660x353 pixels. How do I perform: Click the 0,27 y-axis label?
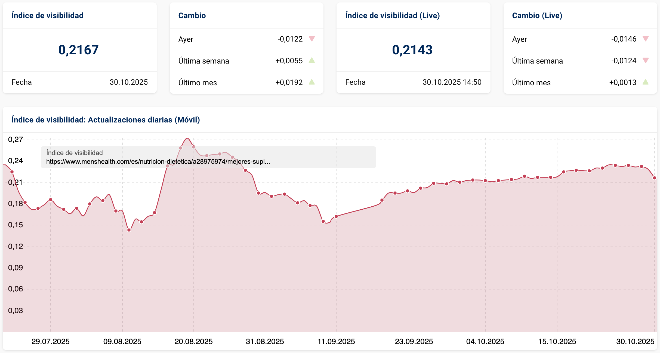tap(15, 140)
